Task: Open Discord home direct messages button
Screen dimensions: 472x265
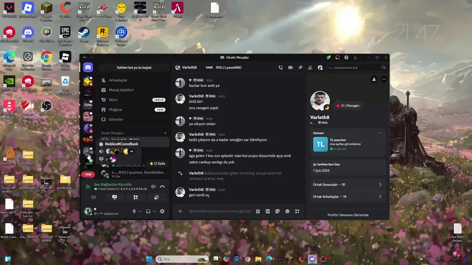Action: (x=88, y=67)
